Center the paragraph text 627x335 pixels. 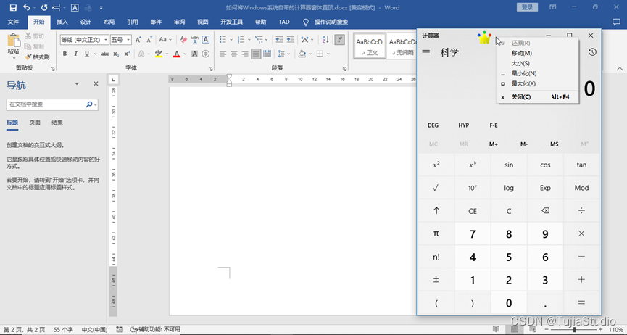click(x=234, y=54)
